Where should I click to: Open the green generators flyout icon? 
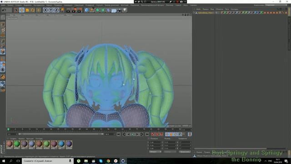click(x=97, y=10)
